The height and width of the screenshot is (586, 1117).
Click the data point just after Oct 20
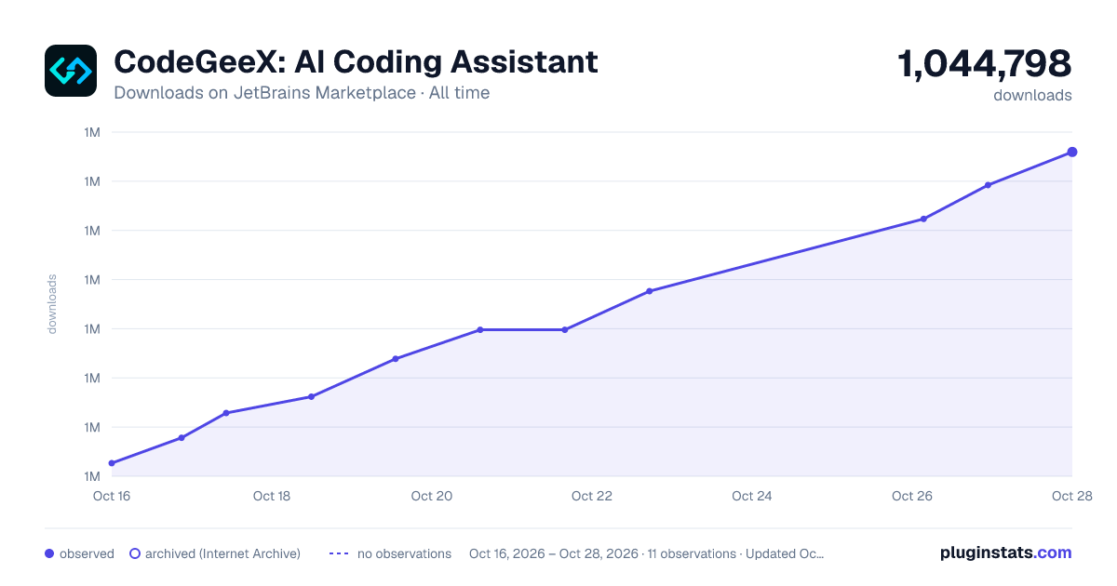[x=480, y=329]
